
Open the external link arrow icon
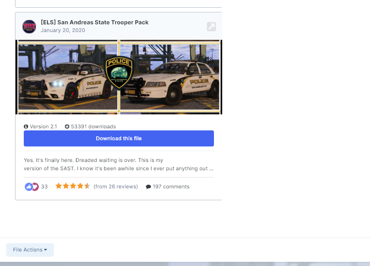tap(211, 26)
